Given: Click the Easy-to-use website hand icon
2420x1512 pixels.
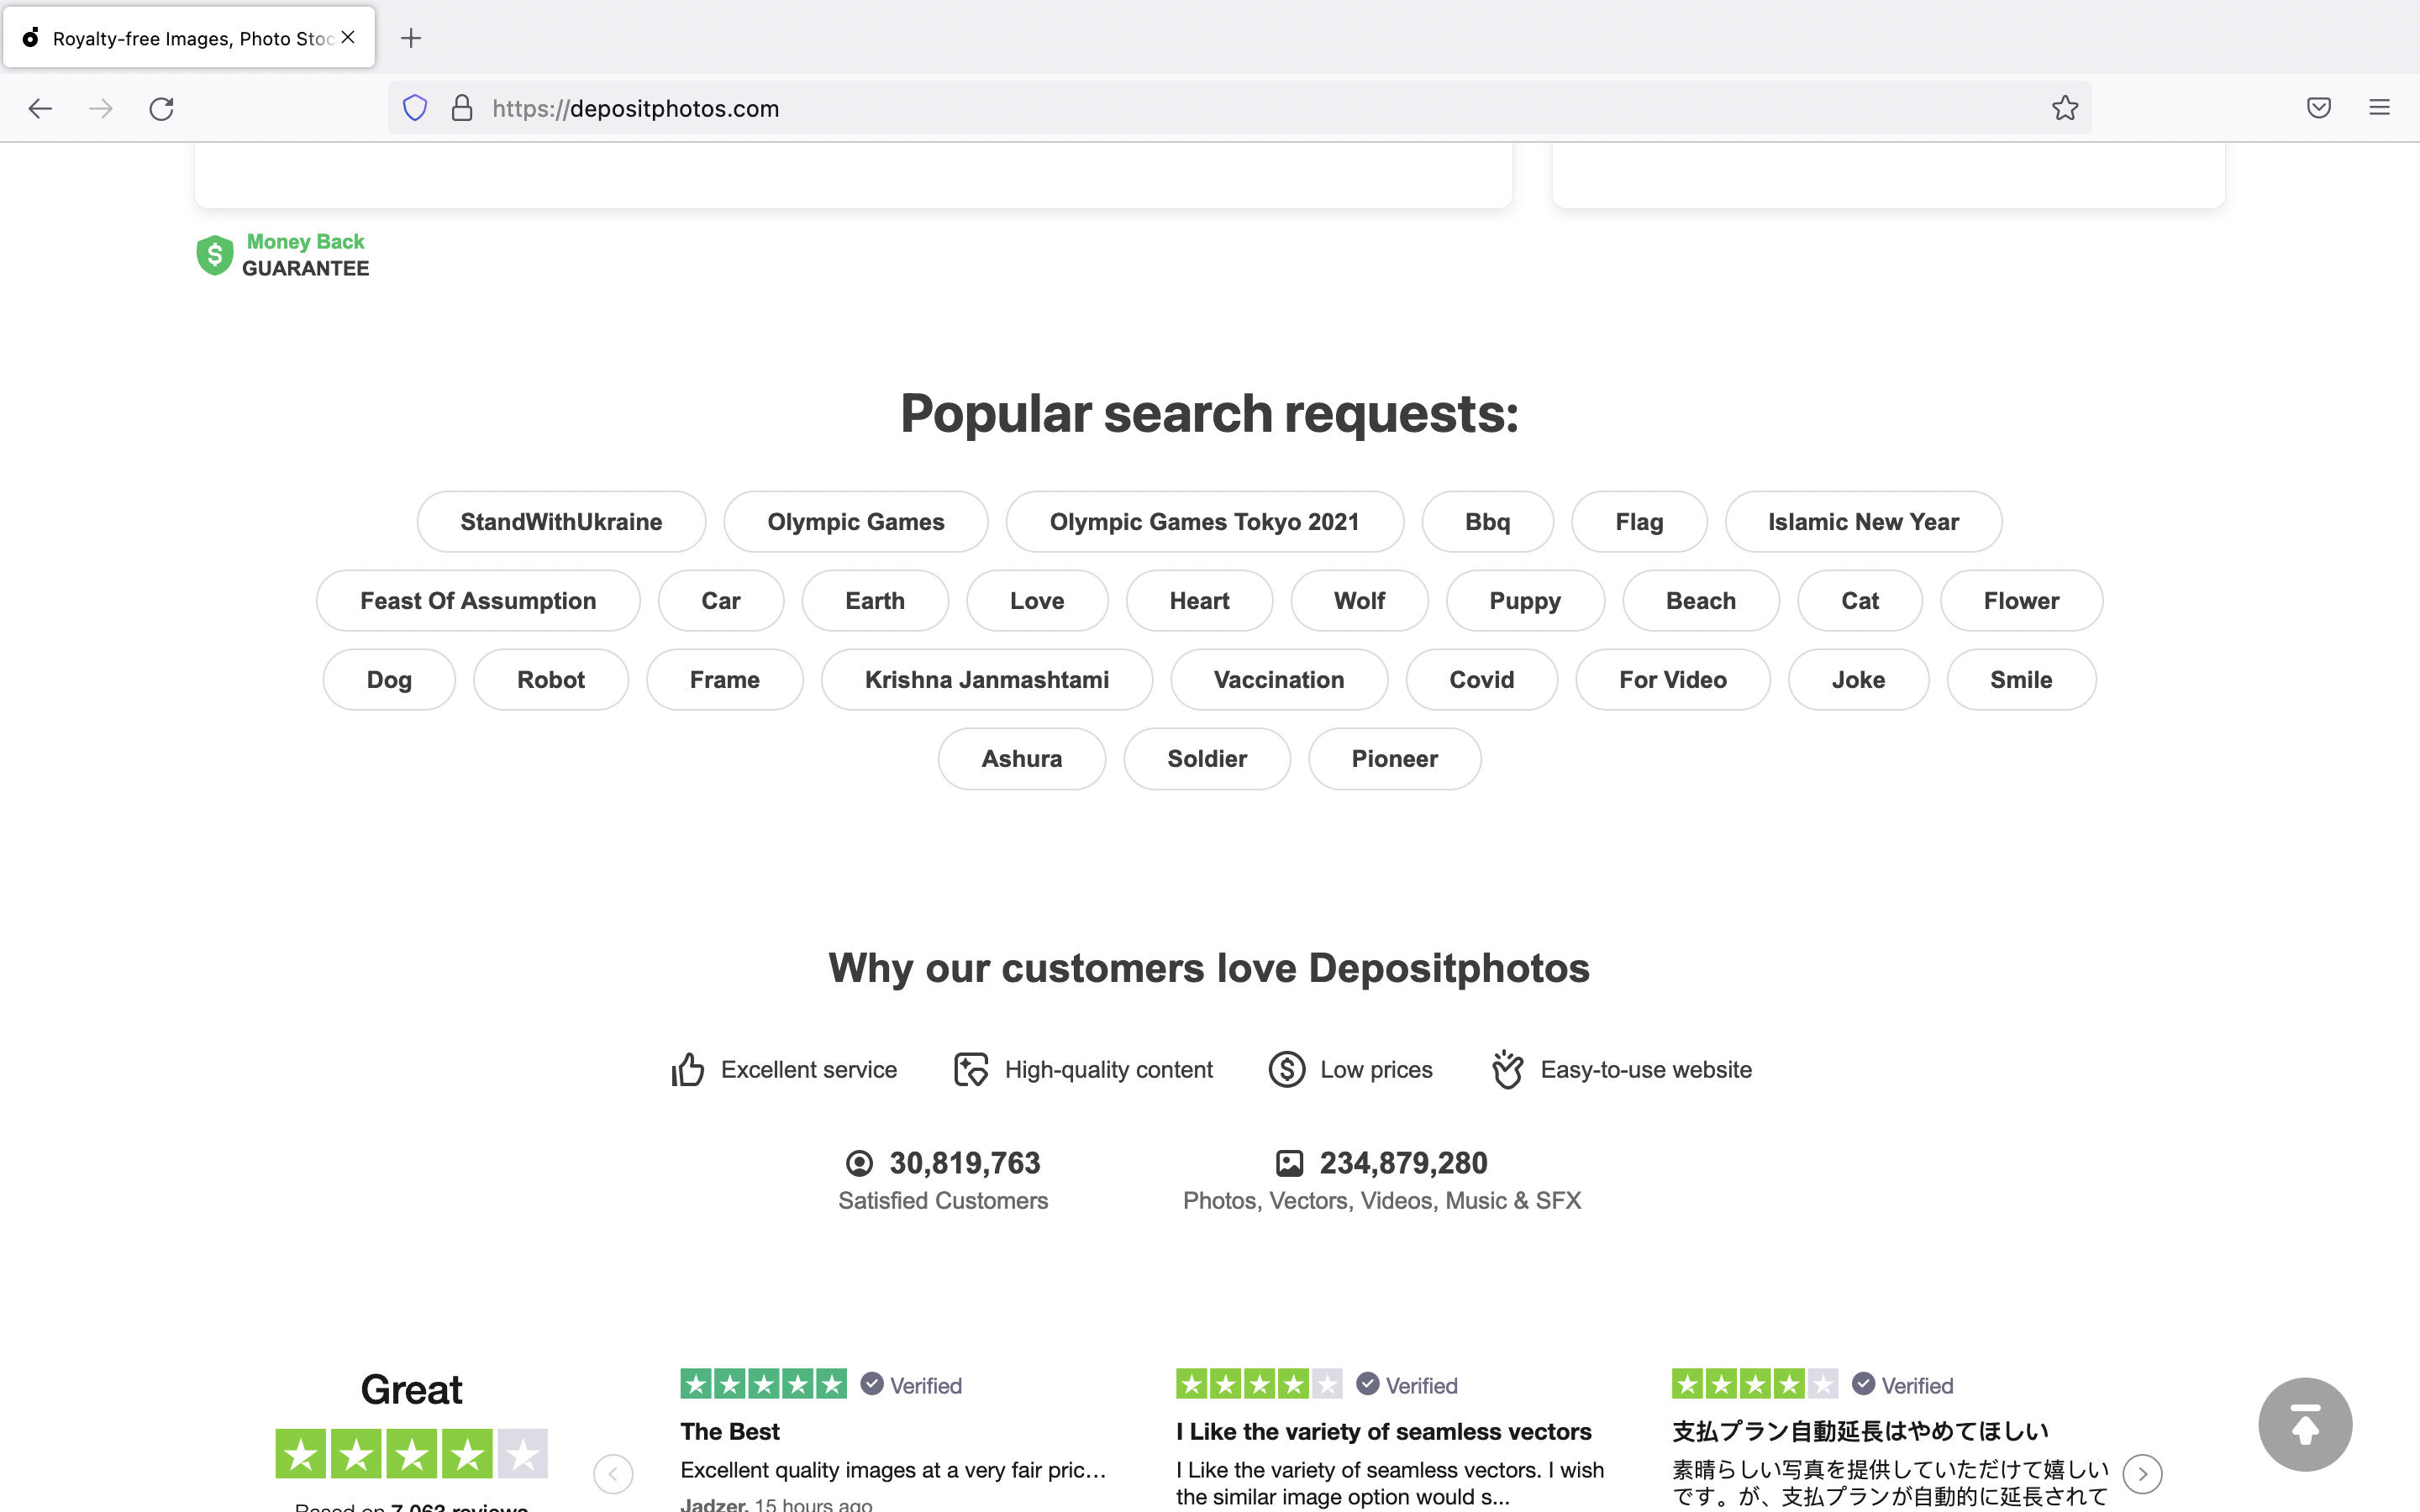Looking at the screenshot, I should pos(1507,1070).
